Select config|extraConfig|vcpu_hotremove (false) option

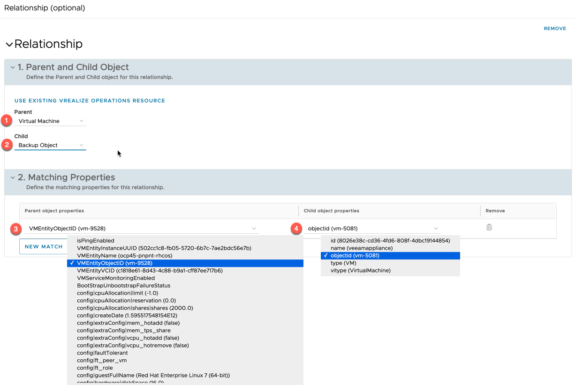coord(185,346)
